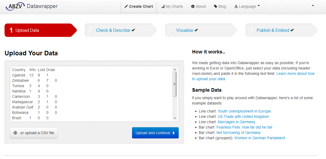Click Upload and continue
Viewport: 326px width, 159px height.
click(x=155, y=133)
